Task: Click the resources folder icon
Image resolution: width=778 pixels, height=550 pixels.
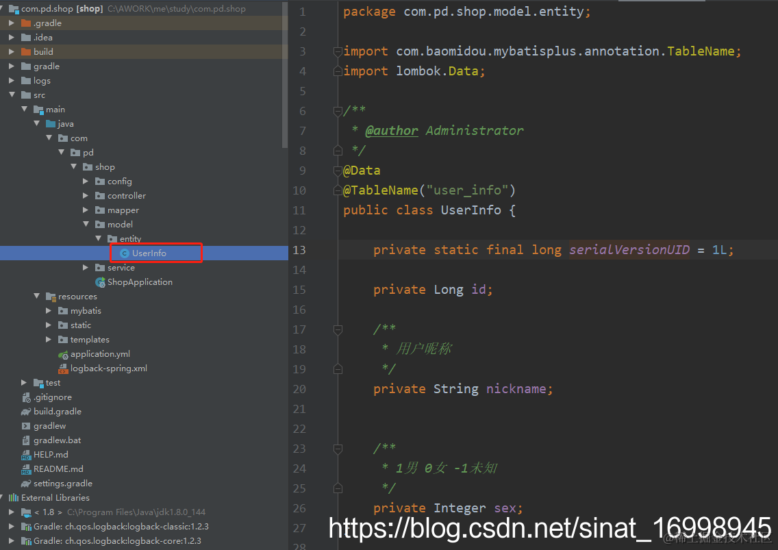Action: click(51, 297)
